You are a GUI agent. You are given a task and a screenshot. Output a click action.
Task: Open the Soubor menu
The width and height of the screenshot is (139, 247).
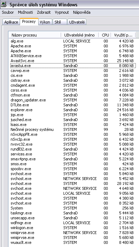tap(8, 12)
